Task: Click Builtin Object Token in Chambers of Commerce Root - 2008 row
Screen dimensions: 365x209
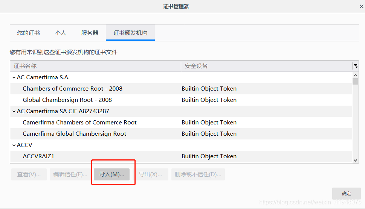Action: click(x=209, y=89)
